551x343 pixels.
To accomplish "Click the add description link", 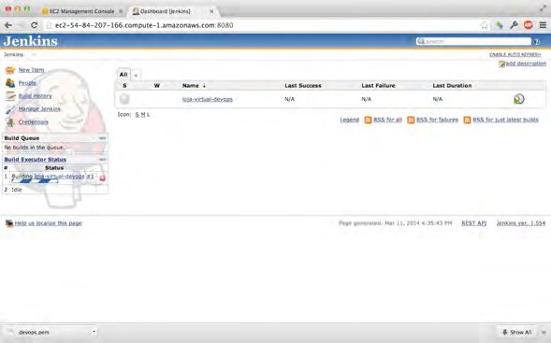I will tap(526, 64).
